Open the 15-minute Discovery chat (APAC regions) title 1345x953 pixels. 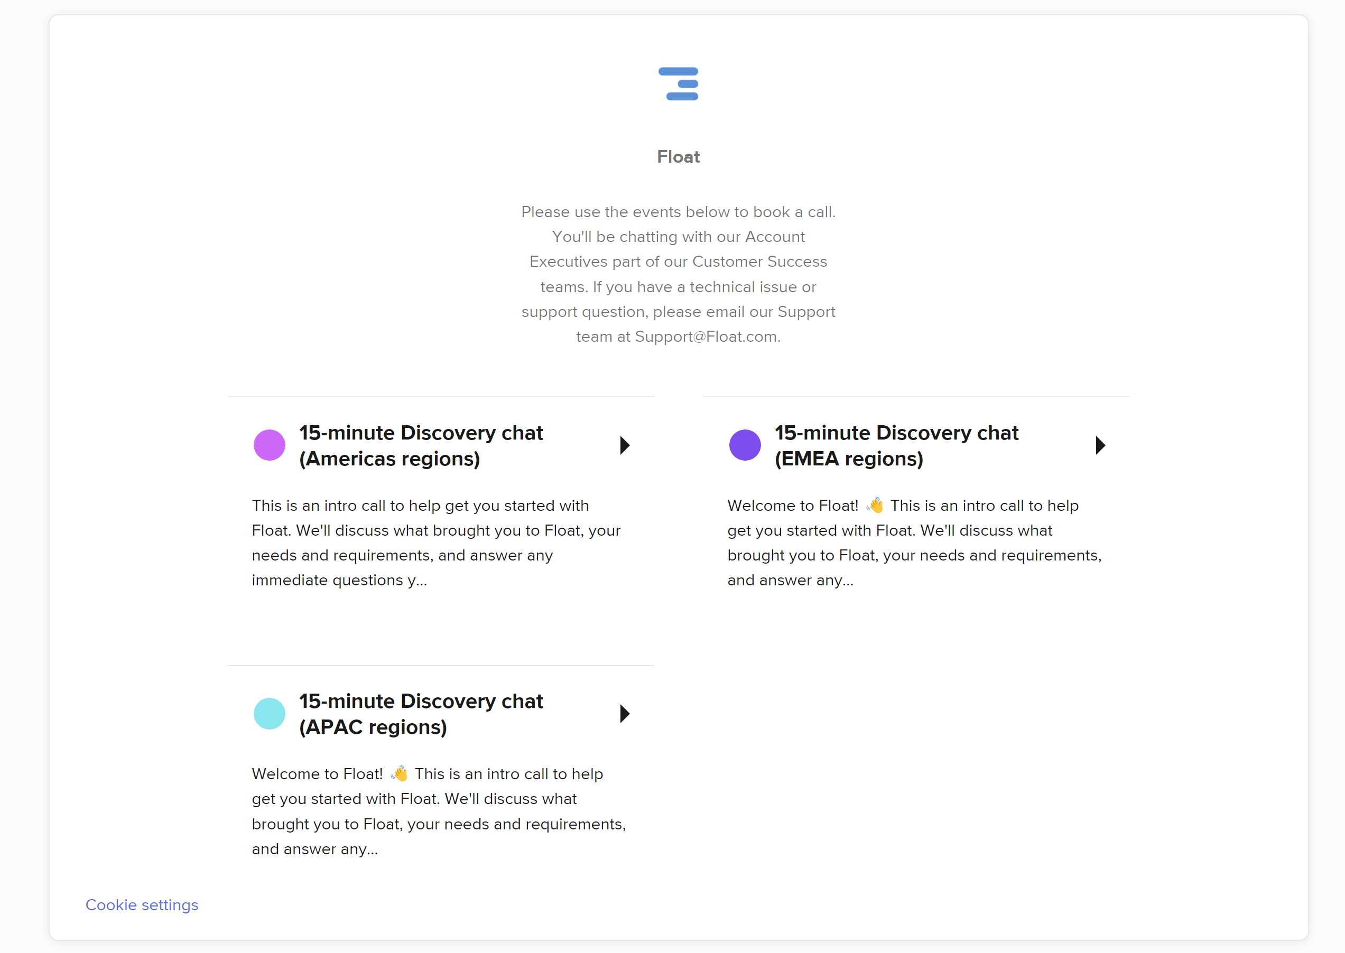click(x=420, y=714)
